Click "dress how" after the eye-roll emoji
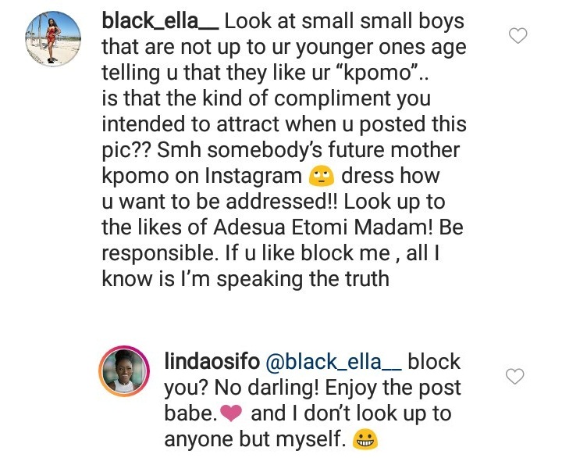 click(393, 176)
